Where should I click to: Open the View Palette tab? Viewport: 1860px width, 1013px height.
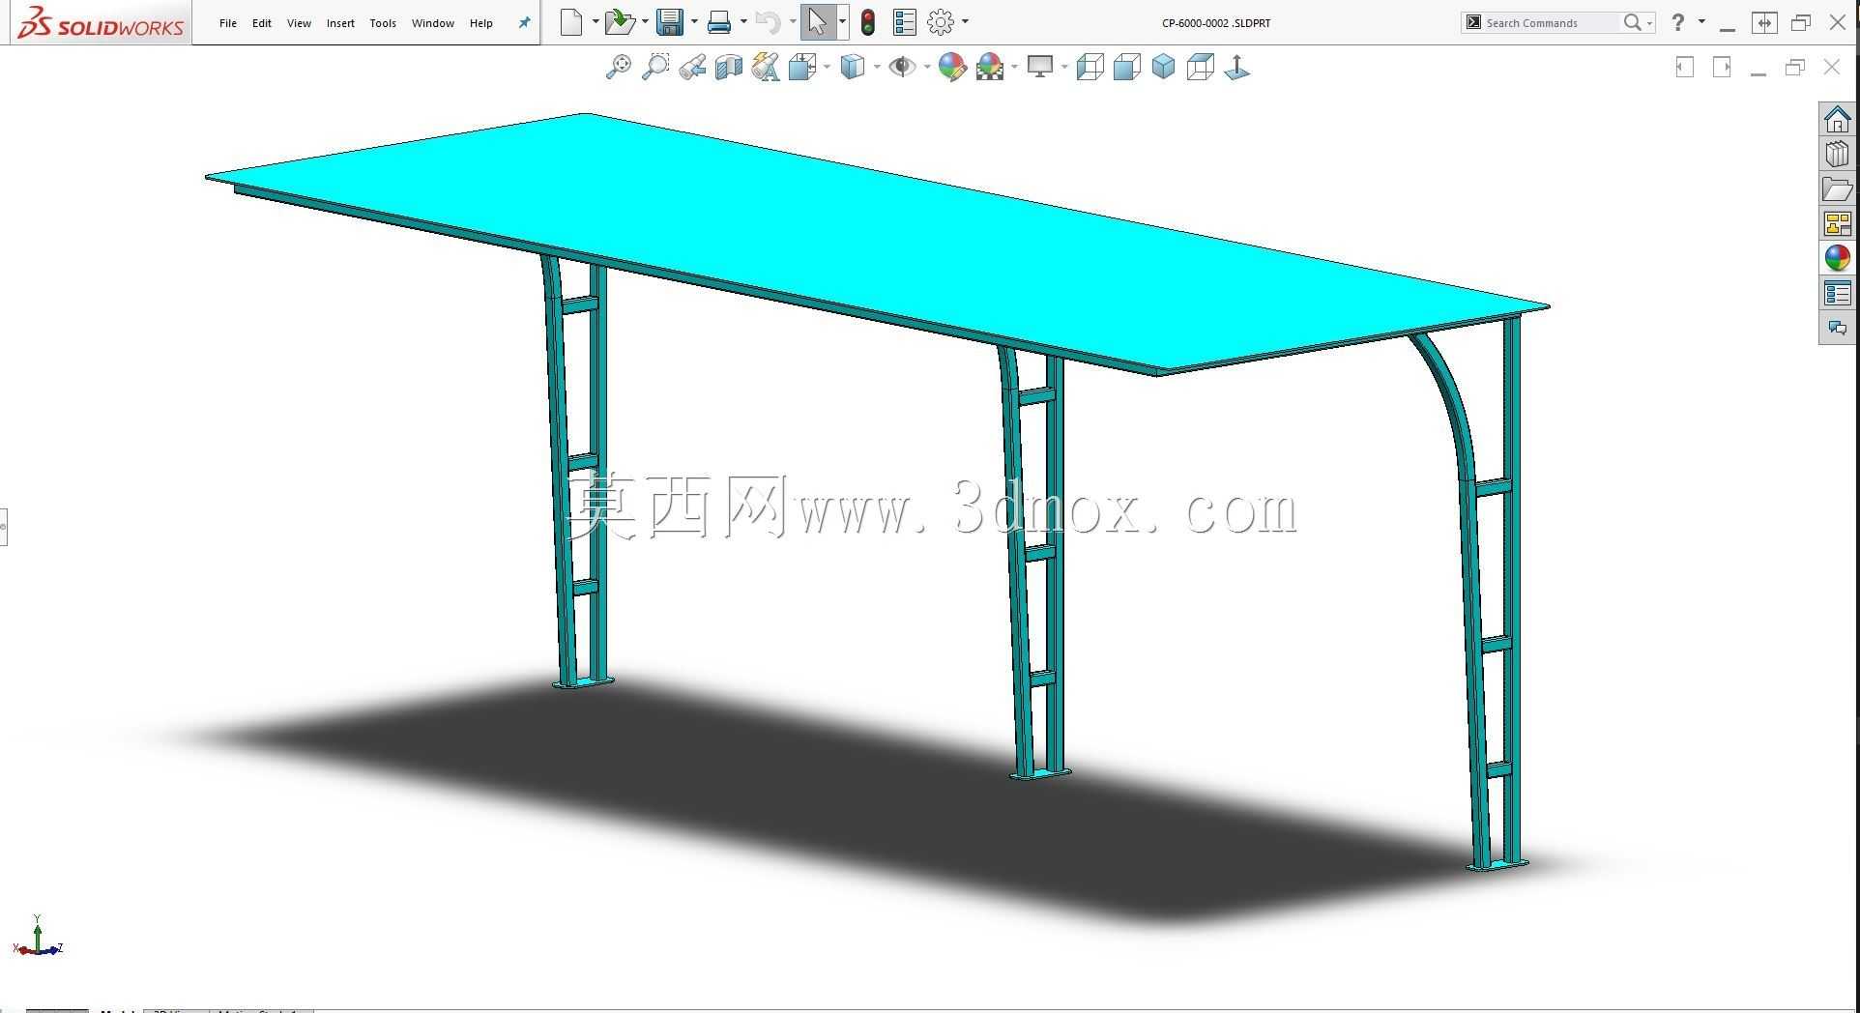pos(1838,224)
